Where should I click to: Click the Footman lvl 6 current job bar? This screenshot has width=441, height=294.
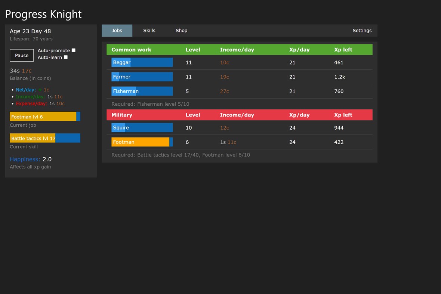click(45, 116)
